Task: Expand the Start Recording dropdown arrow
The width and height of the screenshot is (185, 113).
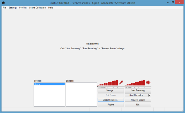Action: click(150, 95)
